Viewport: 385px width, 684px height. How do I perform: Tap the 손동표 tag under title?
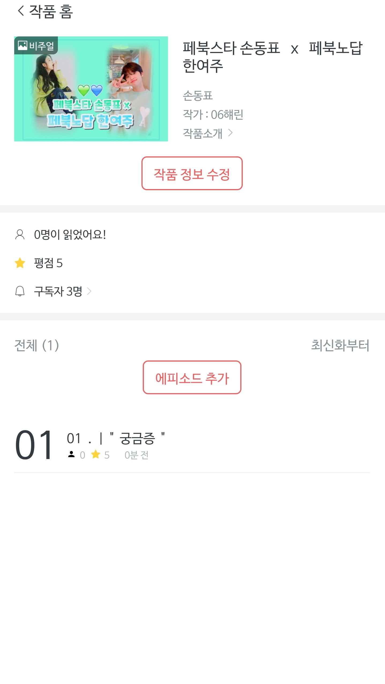click(198, 96)
